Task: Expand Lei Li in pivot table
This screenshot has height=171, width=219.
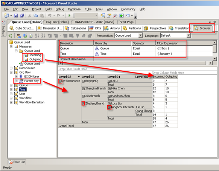Action: (x=109, y=81)
